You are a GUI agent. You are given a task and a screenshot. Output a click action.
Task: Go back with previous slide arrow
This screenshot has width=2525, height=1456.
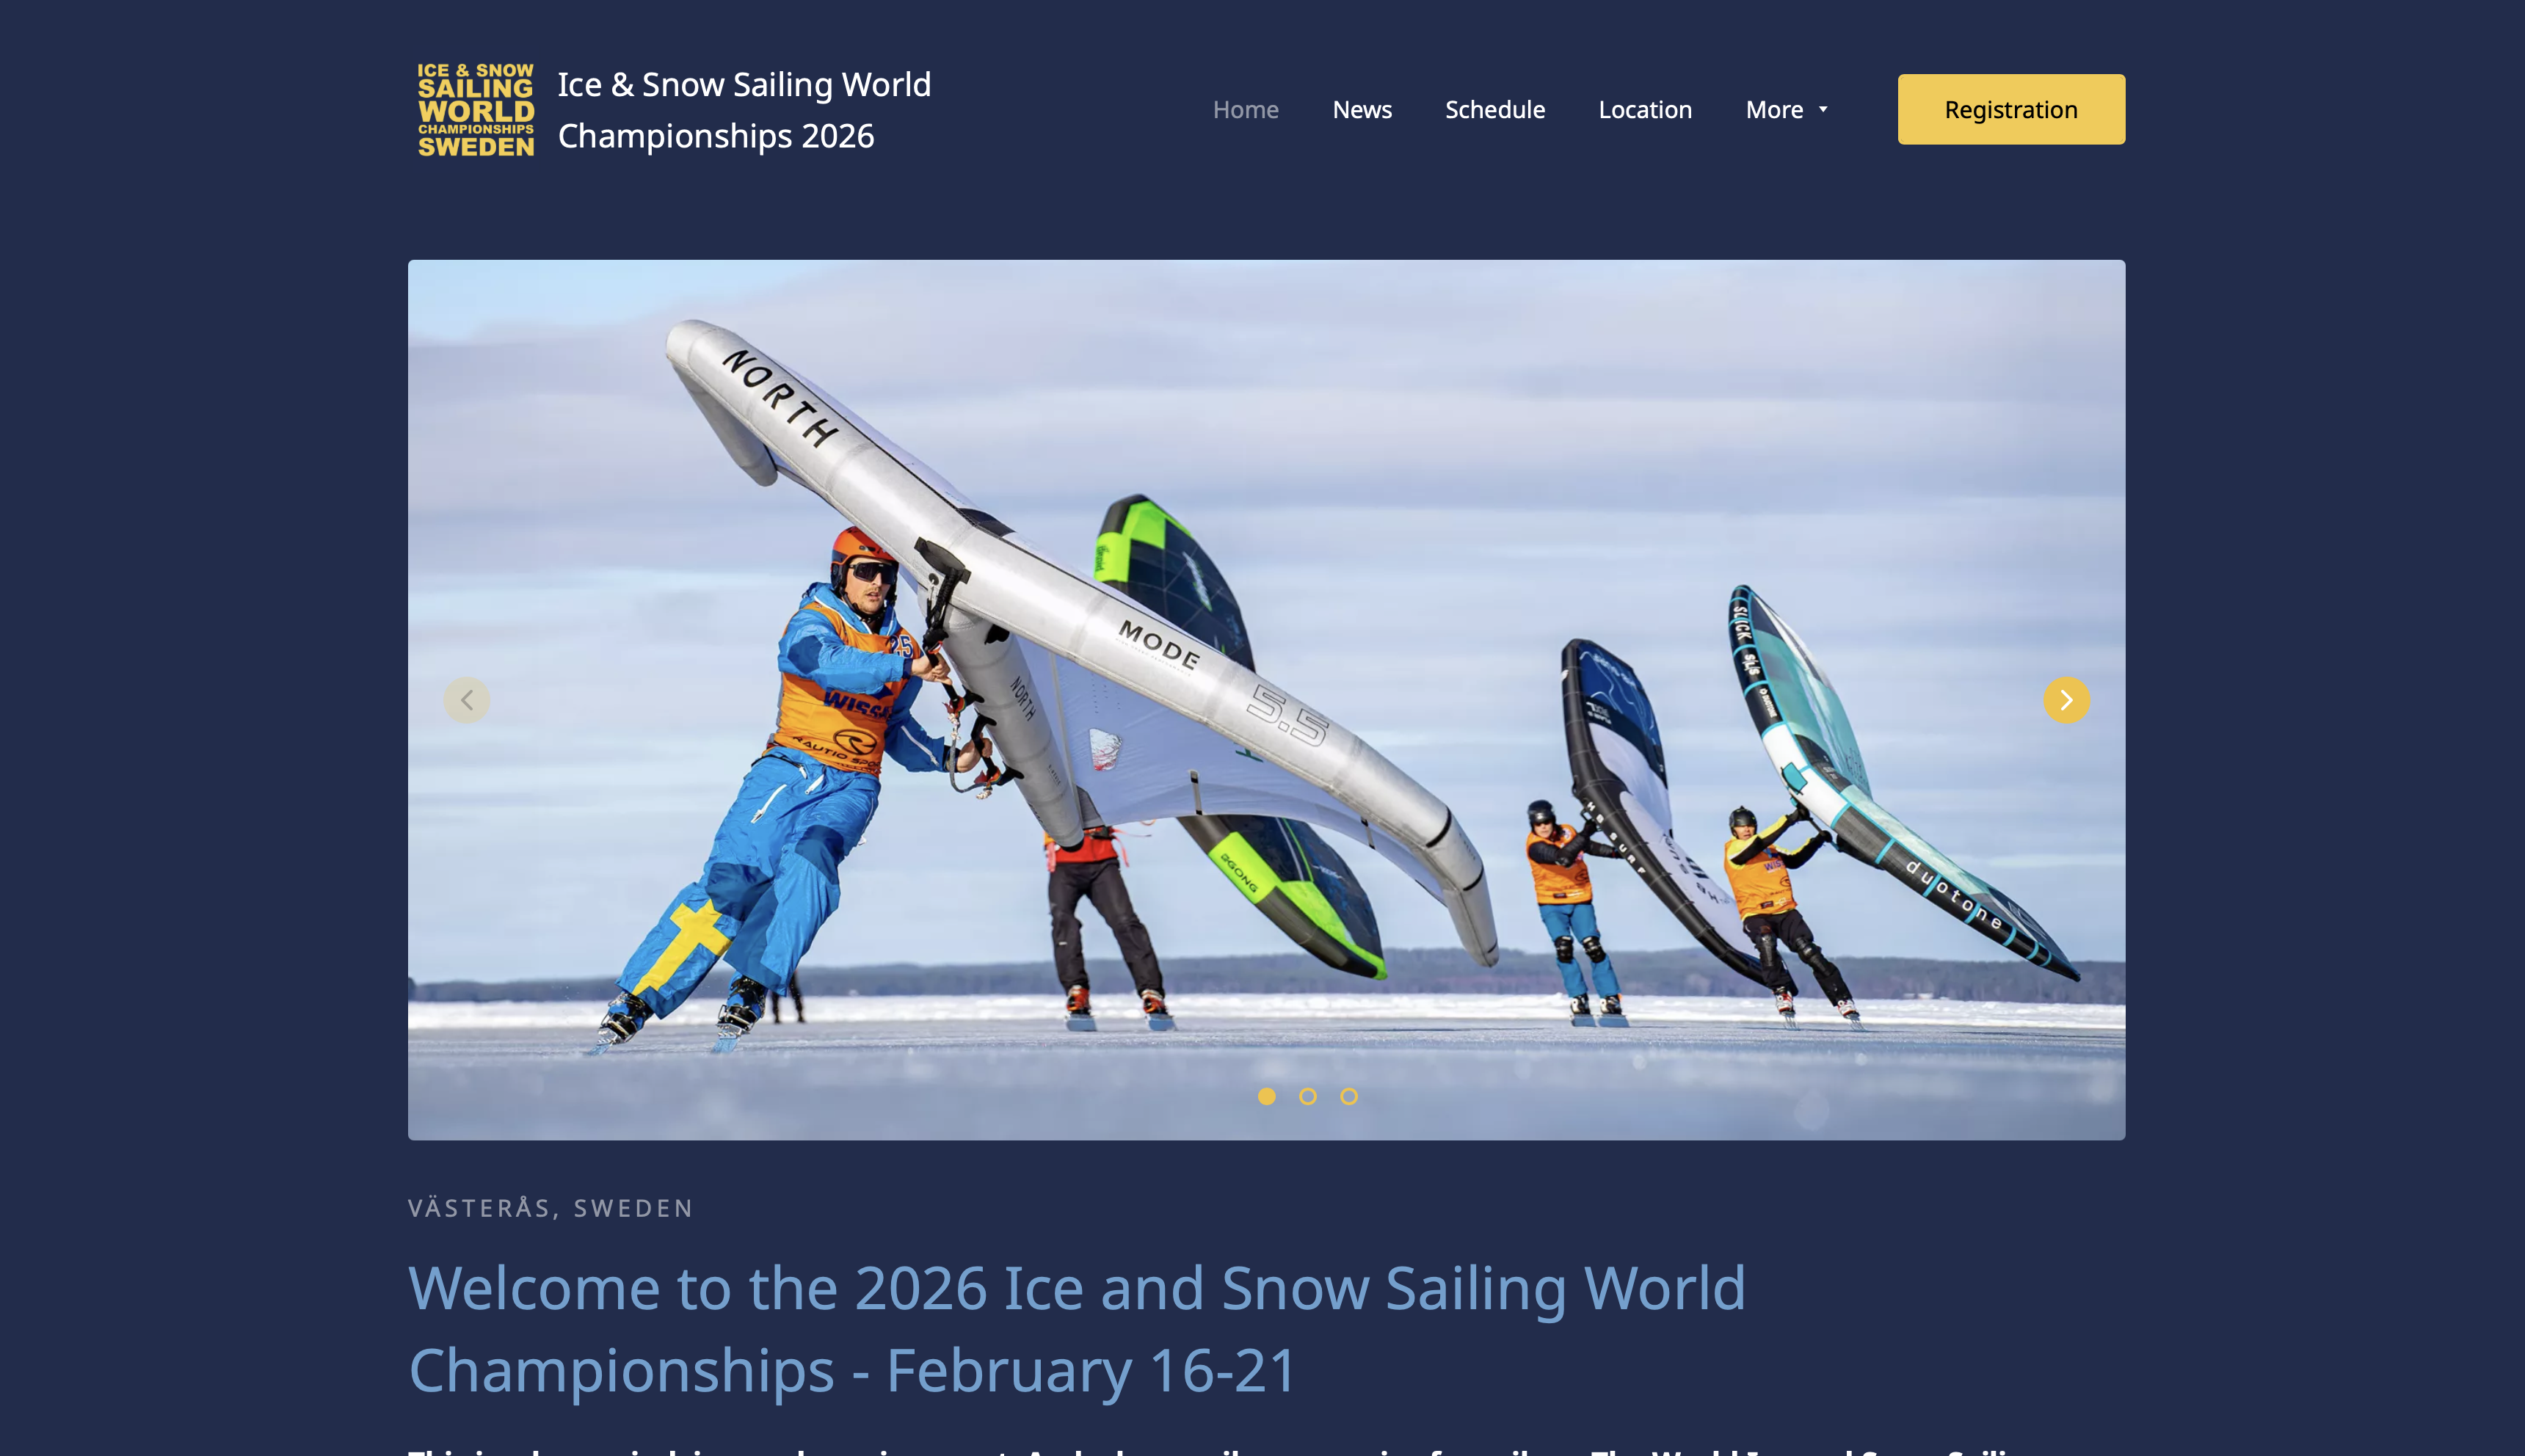[467, 700]
